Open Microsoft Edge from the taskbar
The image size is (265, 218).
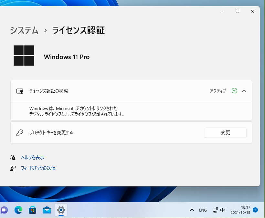[x=18, y=210]
